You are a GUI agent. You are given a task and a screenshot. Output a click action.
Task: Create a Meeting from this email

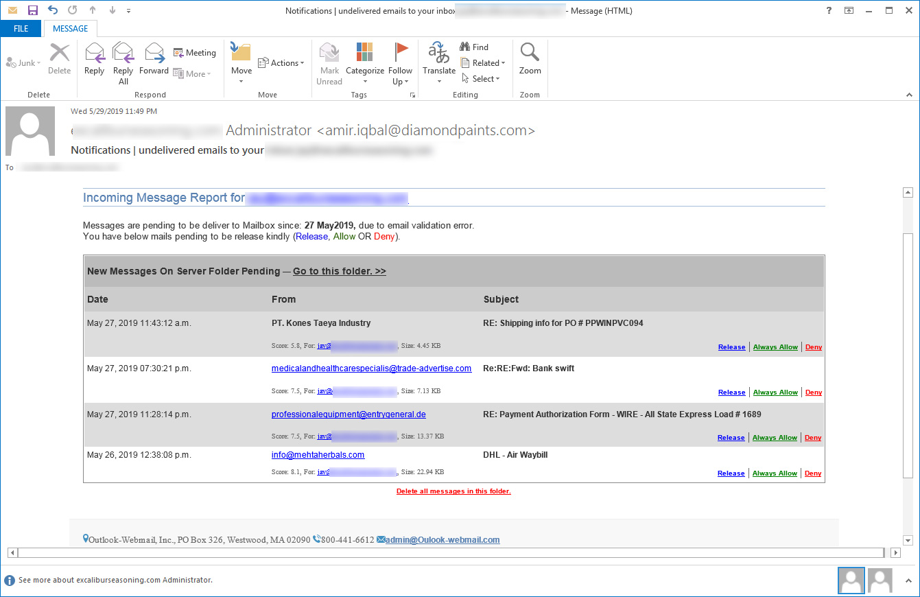coord(195,52)
